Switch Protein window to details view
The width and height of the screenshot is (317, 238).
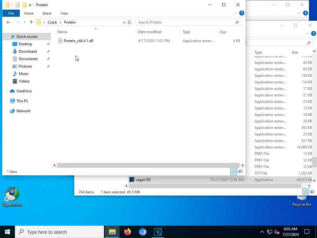coord(234,172)
